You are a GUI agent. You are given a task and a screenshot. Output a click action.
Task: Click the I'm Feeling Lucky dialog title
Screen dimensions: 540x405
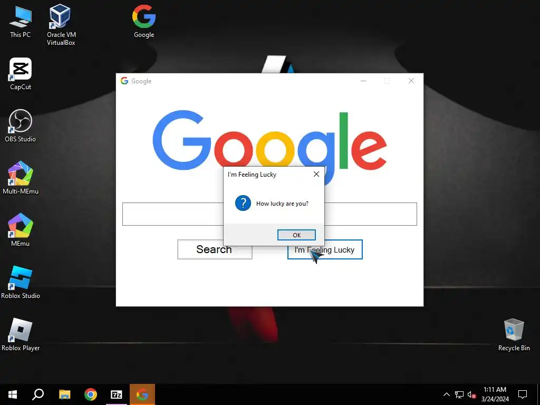[252, 174]
